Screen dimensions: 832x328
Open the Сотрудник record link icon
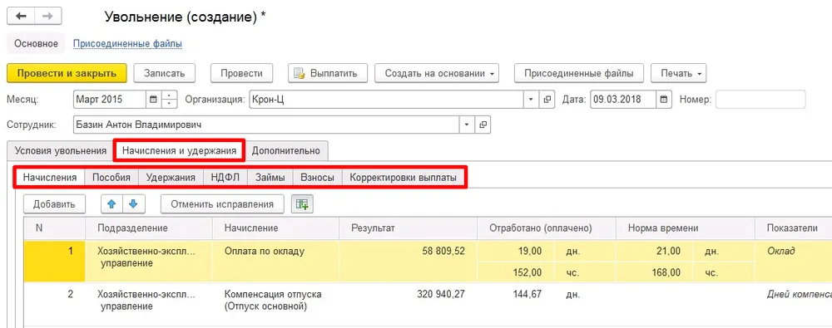click(483, 125)
